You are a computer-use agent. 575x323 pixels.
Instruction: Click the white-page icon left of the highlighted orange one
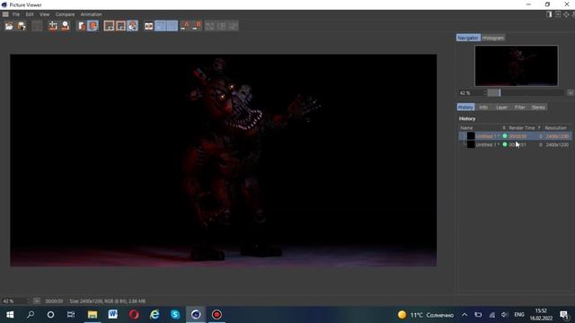point(82,26)
